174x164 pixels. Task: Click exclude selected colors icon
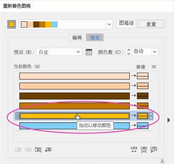38,150
